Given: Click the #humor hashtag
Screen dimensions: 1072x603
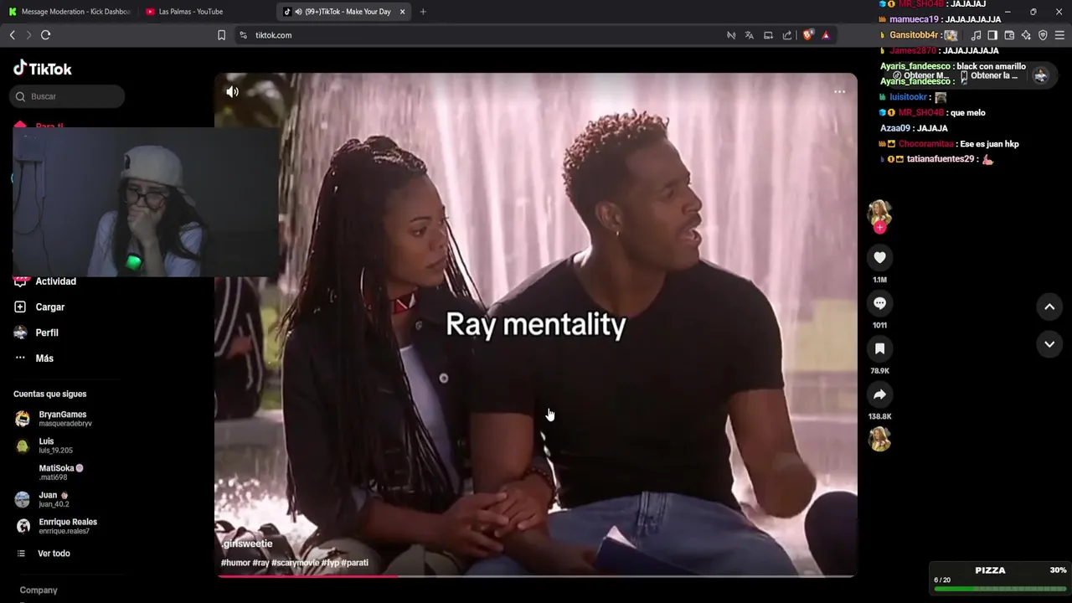Looking at the screenshot, I should click(x=235, y=563).
